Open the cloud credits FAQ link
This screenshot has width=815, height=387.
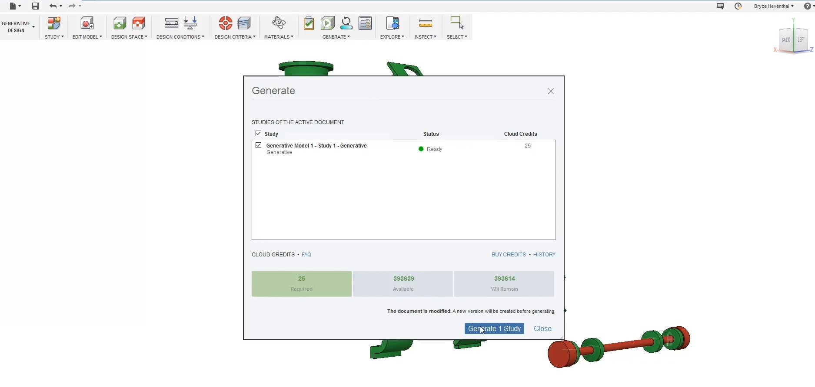pyautogui.click(x=306, y=255)
